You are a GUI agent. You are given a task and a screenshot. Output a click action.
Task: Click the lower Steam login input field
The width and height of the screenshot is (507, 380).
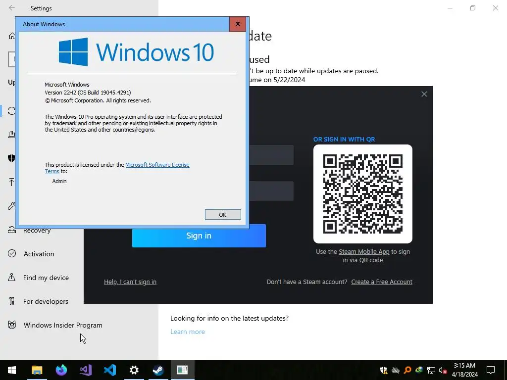point(271,190)
